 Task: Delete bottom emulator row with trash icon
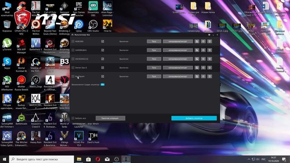(209, 77)
